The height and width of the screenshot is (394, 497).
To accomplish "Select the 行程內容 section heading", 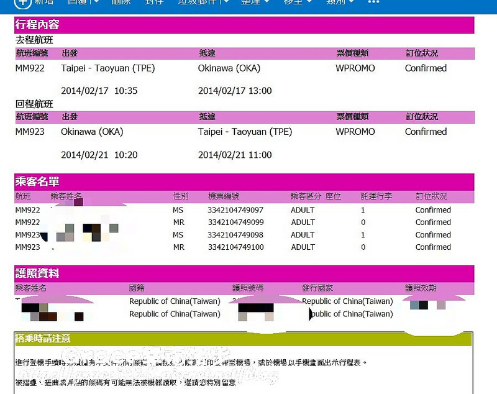I will tap(37, 25).
